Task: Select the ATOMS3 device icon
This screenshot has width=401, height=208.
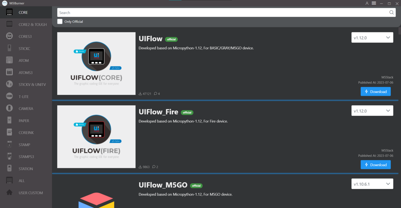Action: (9, 73)
